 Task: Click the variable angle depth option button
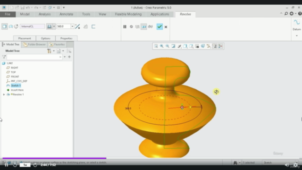[x=49, y=26]
